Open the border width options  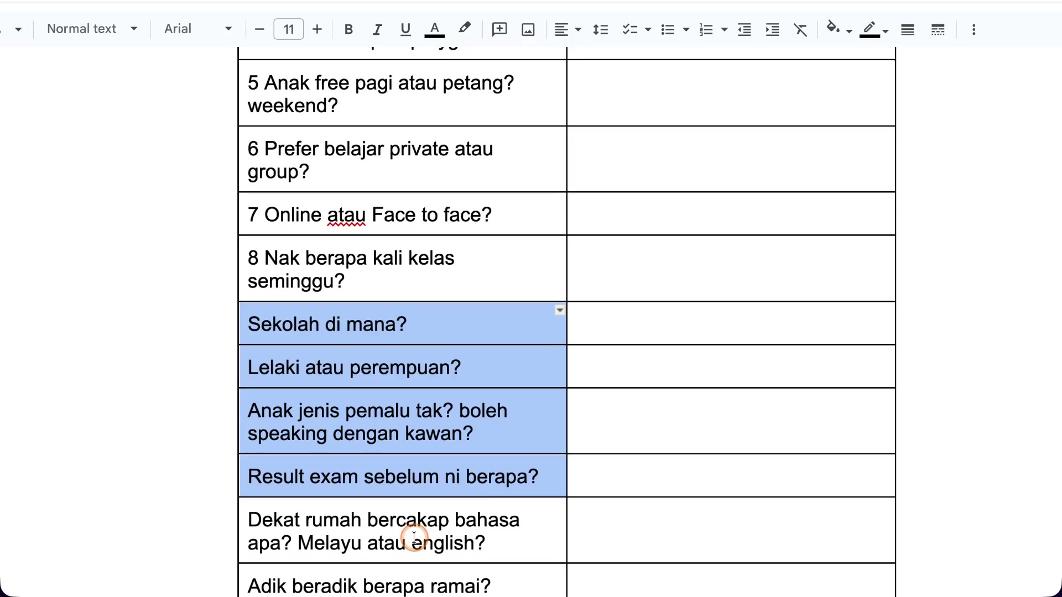click(908, 29)
